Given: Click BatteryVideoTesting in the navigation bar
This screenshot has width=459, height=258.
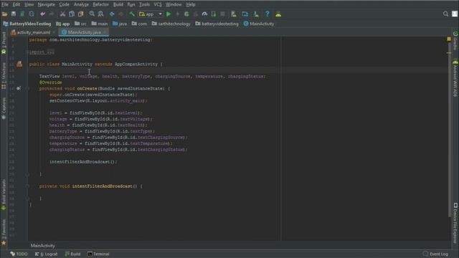Looking at the screenshot, I should (27, 24).
